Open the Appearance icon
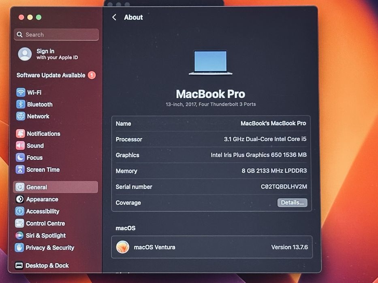This screenshot has width=378, height=283. click(x=20, y=199)
